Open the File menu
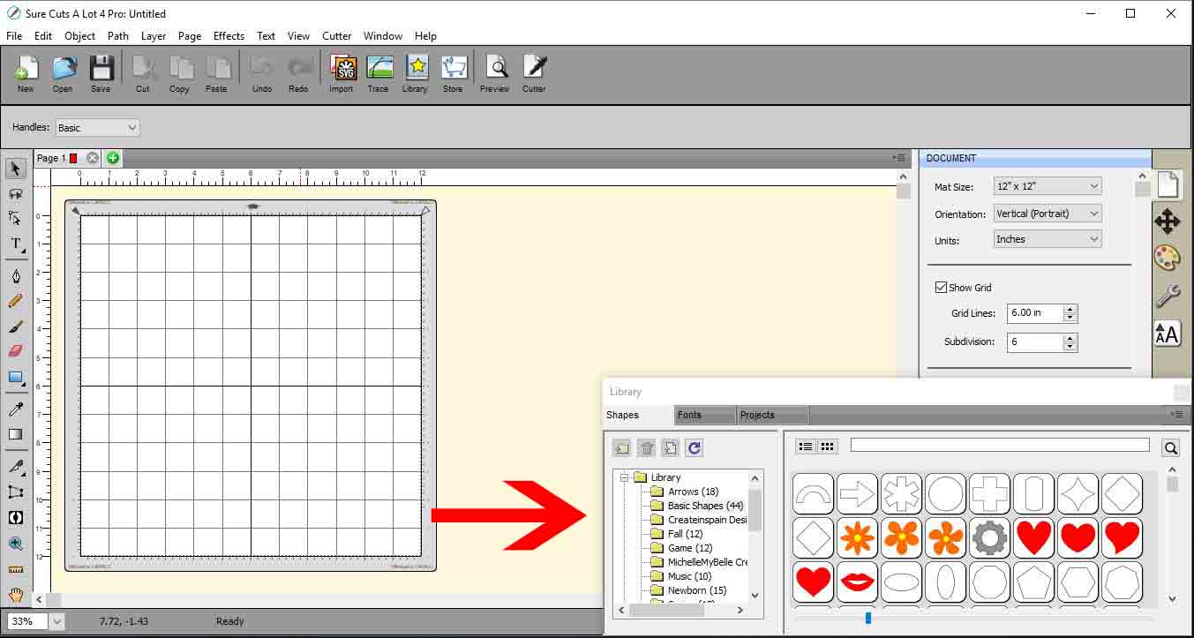 (x=14, y=36)
